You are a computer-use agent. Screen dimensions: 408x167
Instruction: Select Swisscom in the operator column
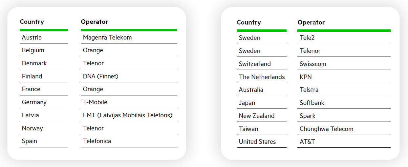[x=313, y=64]
